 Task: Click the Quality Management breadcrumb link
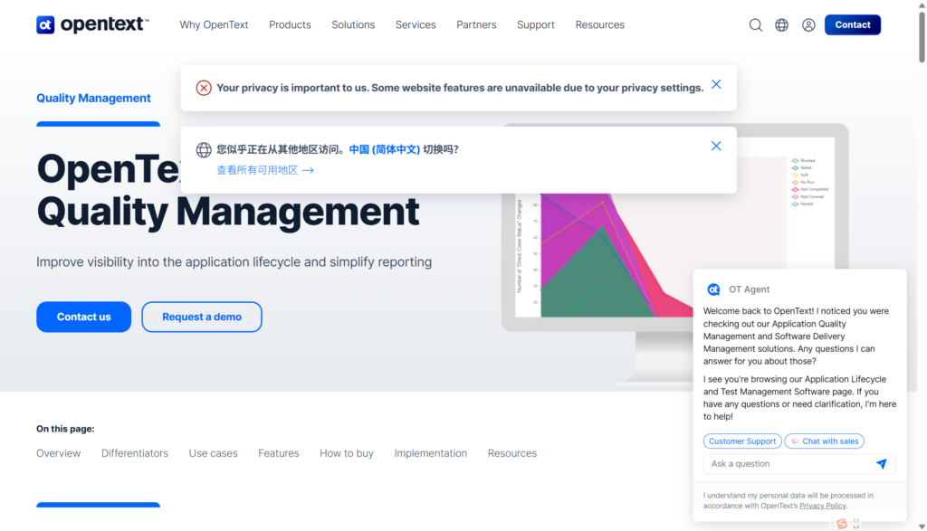point(93,98)
